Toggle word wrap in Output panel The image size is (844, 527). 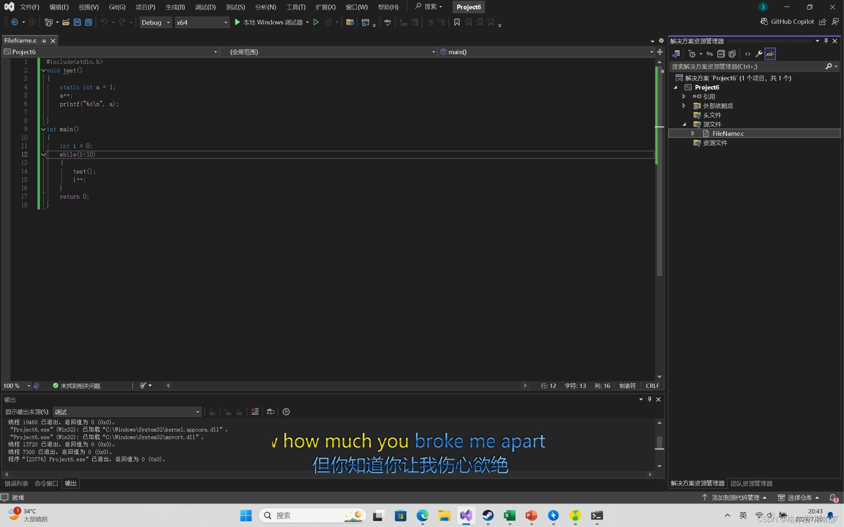pyautogui.click(x=270, y=412)
